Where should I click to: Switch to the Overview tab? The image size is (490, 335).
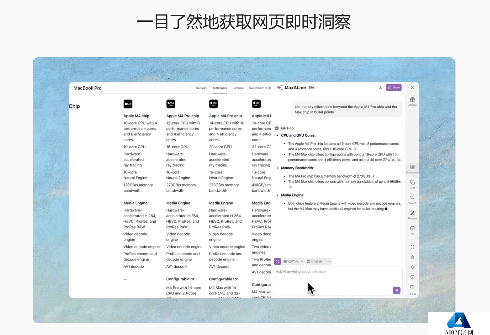click(x=201, y=88)
